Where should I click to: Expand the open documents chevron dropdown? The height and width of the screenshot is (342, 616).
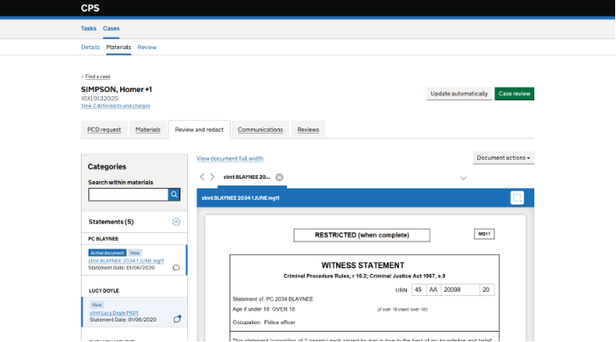(464, 179)
